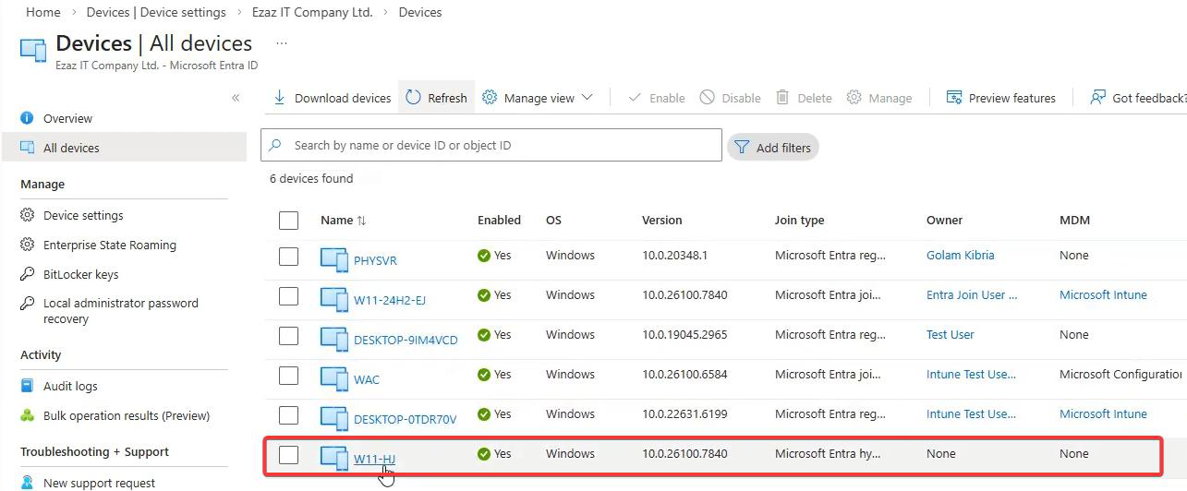Screen dimensions: 1187x491
Task: Sort by the Version column header
Action: [661, 220]
